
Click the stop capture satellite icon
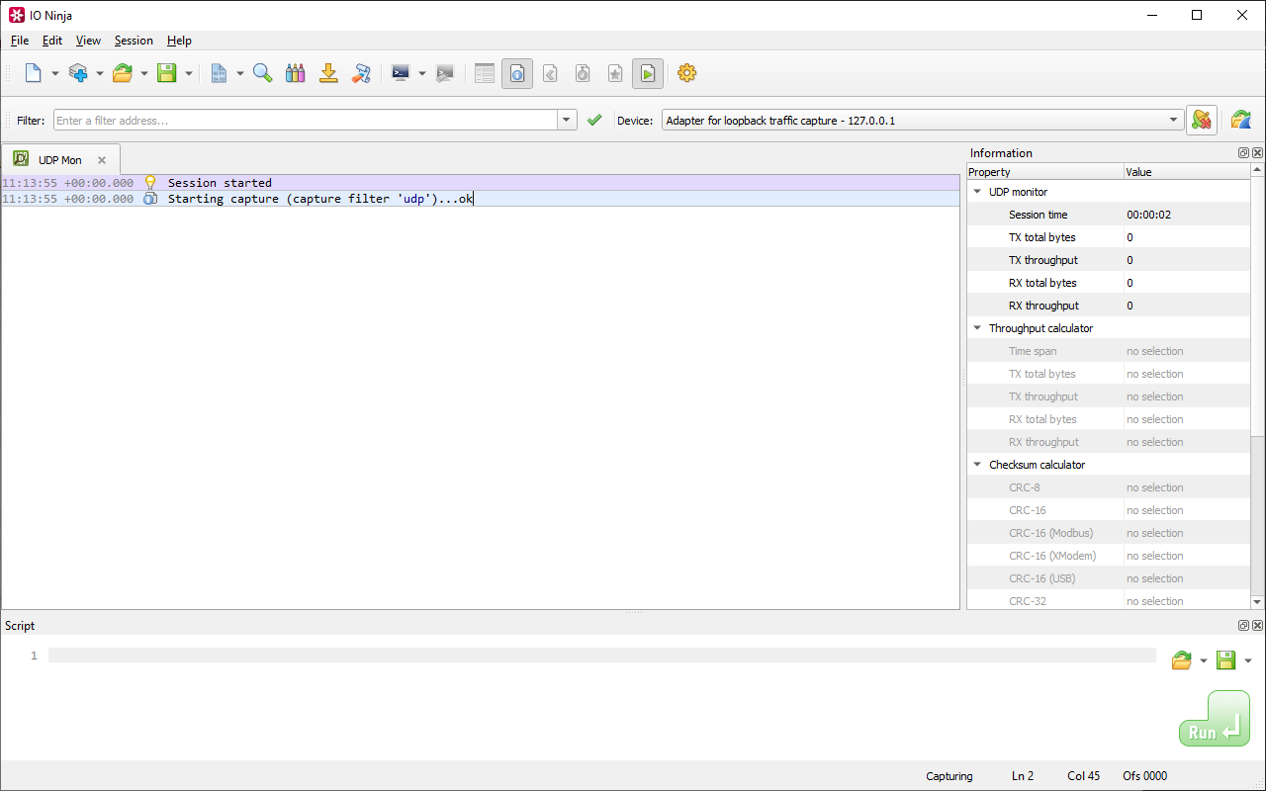point(1202,120)
